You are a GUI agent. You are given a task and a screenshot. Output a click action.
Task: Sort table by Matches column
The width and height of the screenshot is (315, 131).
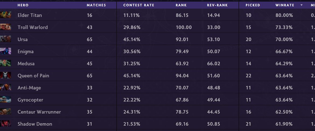coord(96,5)
